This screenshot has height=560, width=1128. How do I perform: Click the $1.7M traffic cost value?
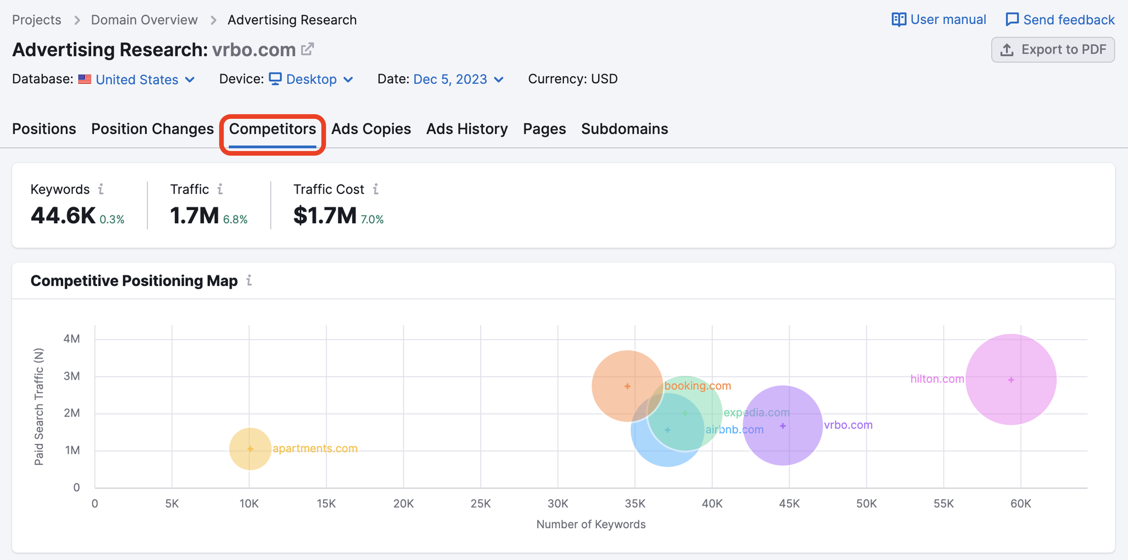point(325,216)
